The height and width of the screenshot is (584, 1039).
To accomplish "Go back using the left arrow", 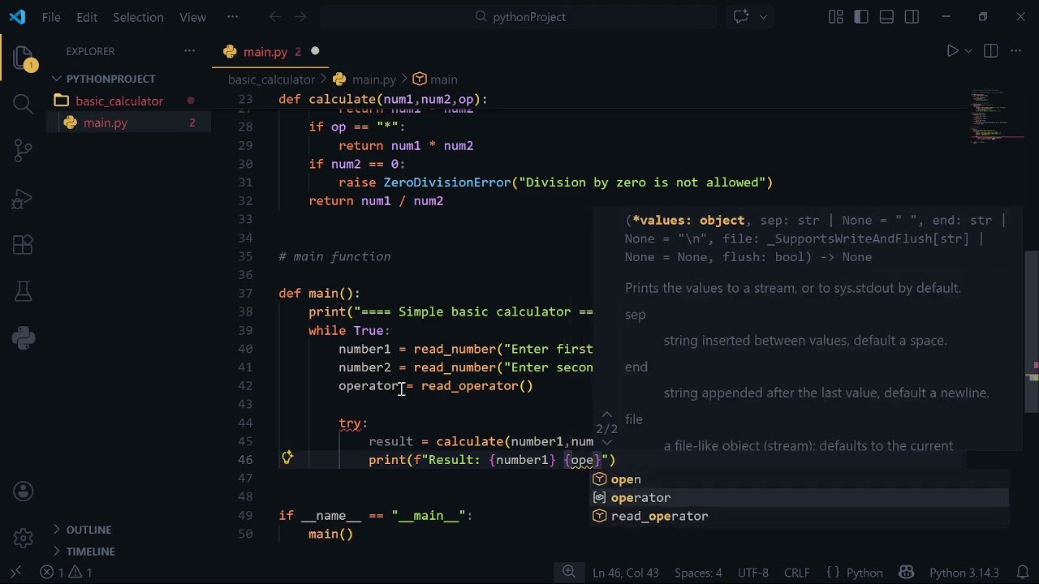I will pos(274,16).
